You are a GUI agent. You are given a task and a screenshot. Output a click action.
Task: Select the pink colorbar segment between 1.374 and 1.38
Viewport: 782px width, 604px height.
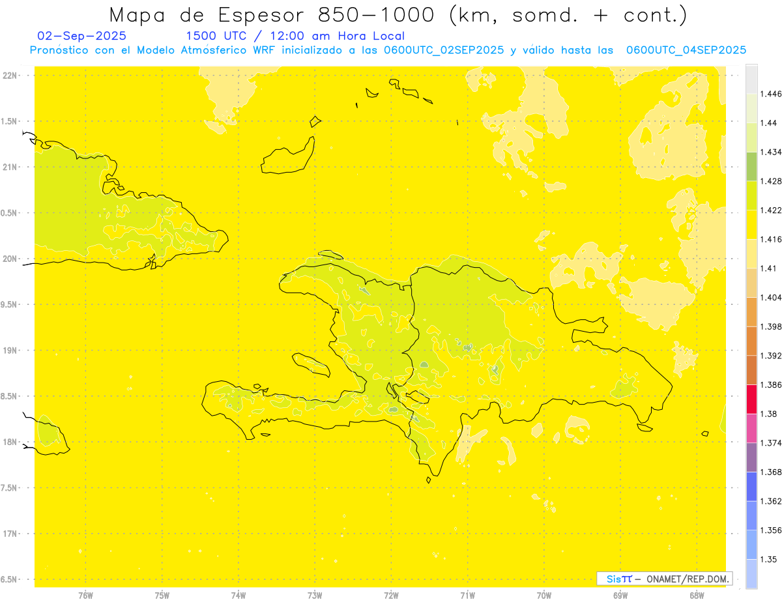[x=751, y=428]
